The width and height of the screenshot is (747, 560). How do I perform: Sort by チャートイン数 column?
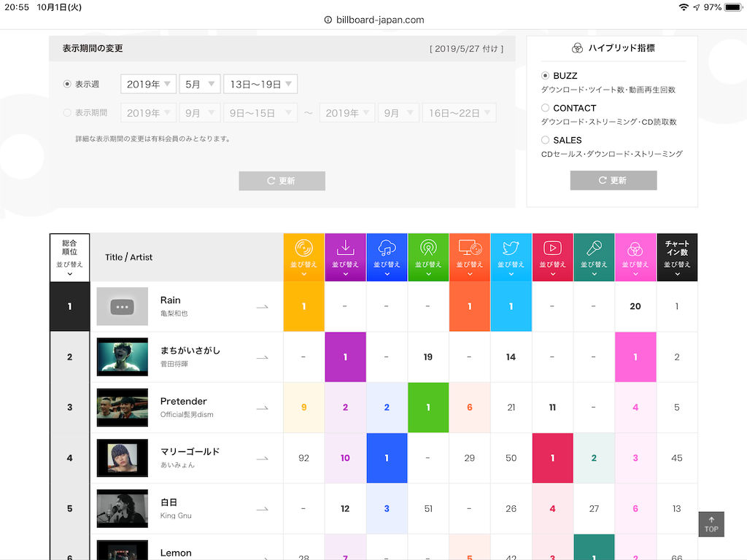coord(677,257)
